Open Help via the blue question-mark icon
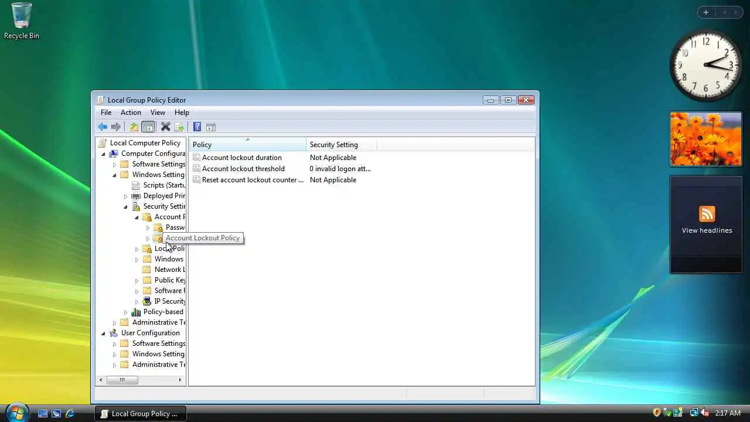 tap(197, 127)
